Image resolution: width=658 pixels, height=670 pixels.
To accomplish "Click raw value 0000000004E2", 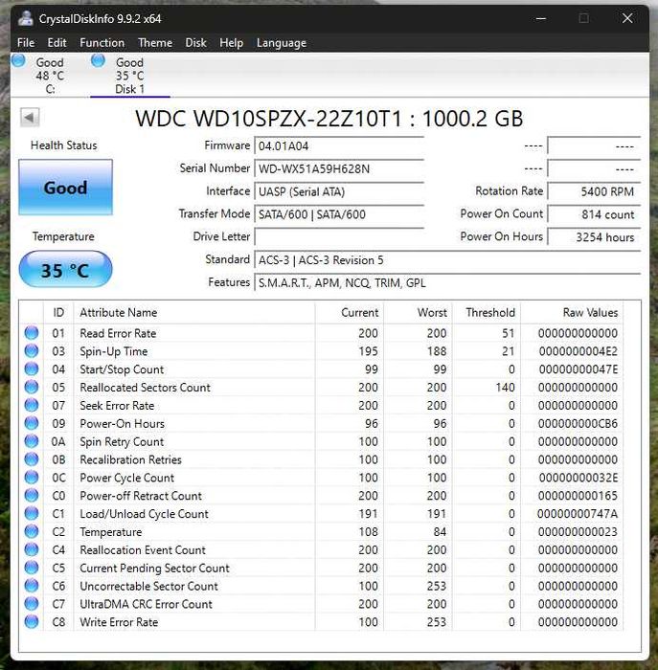I will (x=579, y=351).
